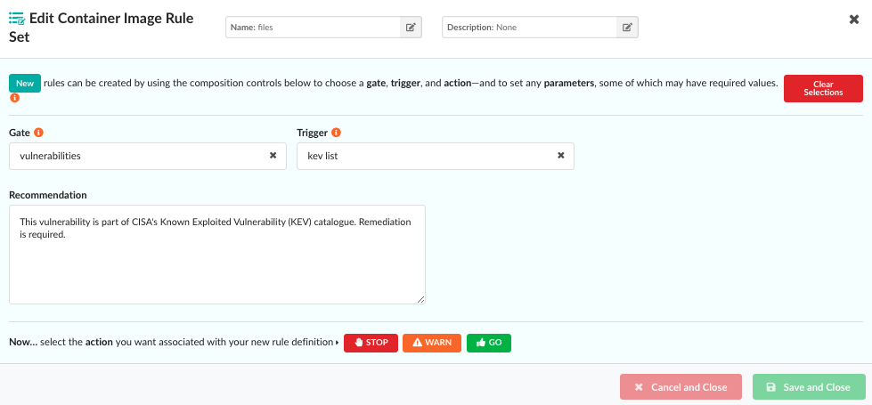Select the WARN action
The width and height of the screenshot is (872, 405).
click(432, 343)
